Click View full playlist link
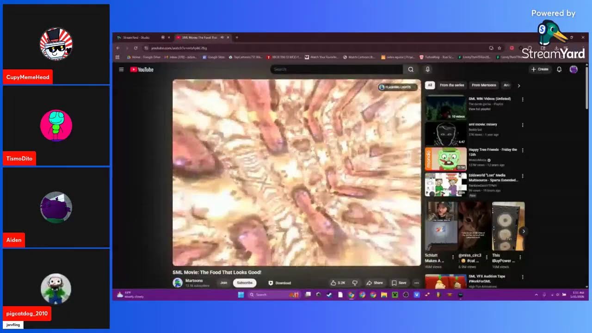The height and width of the screenshot is (333, 592). [x=479, y=109]
